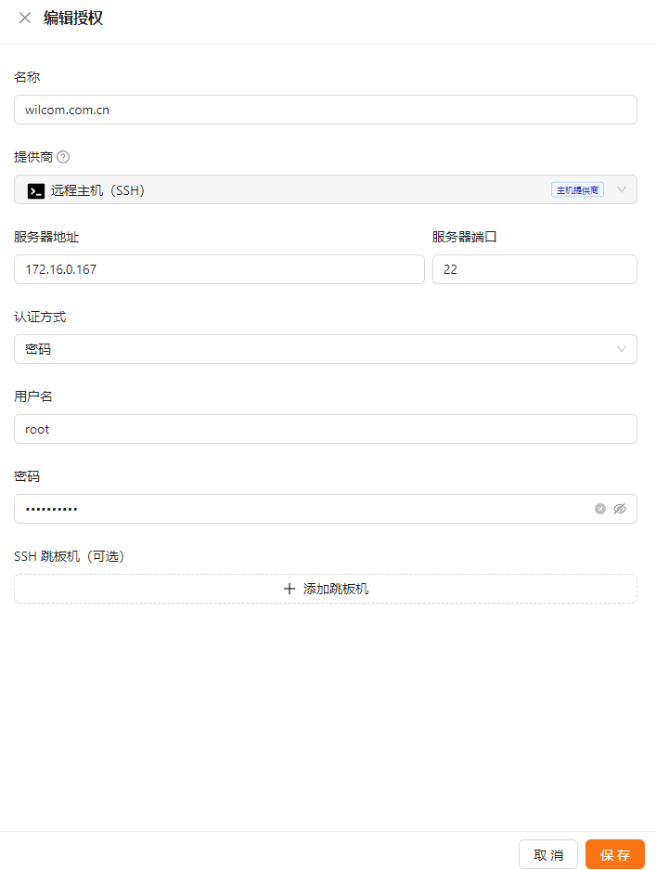Focus the 名称 field containing wilcom.com.cn

[325, 110]
